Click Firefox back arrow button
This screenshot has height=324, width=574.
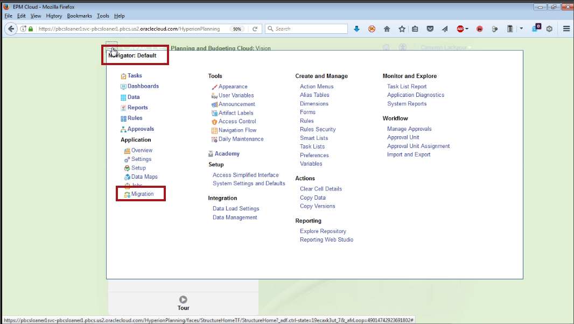tap(11, 29)
